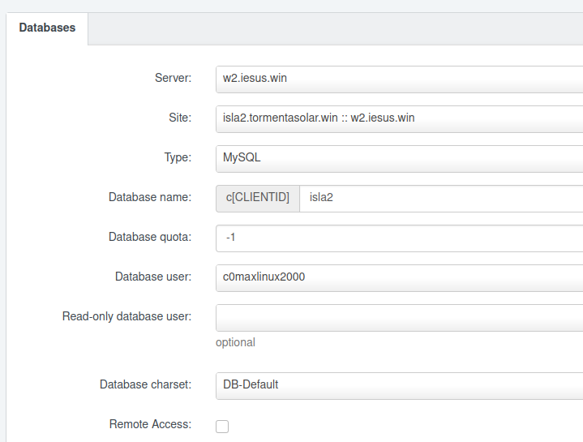This screenshot has width=583, height=442.
Task: Click the "Remote Access:" label
Action: (150, 424)
